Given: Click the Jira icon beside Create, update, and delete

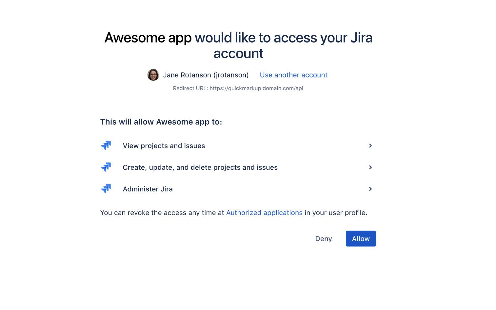Looking at the screenshot, I should pyautogui.click(x=106, y=167).
